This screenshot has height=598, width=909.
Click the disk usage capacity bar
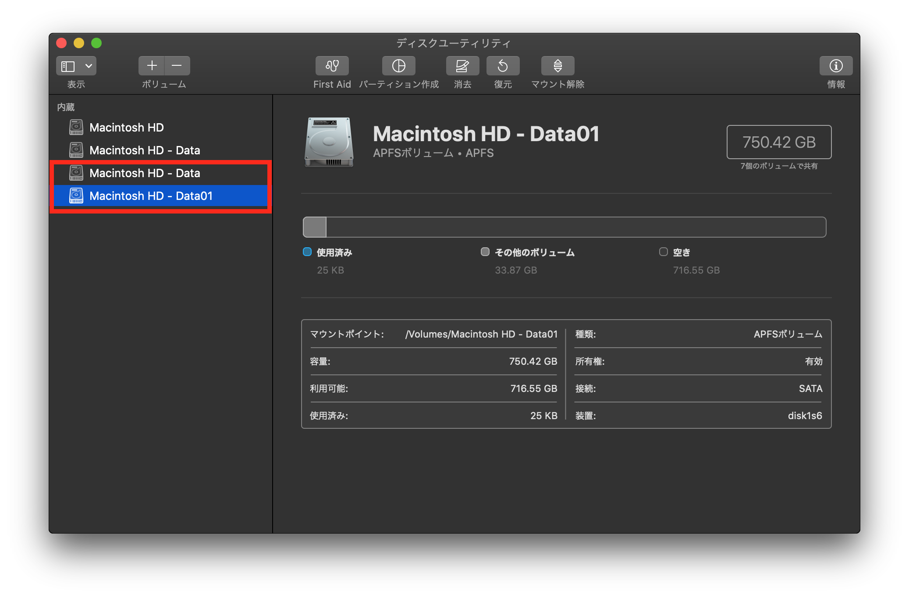pos(564,227)
